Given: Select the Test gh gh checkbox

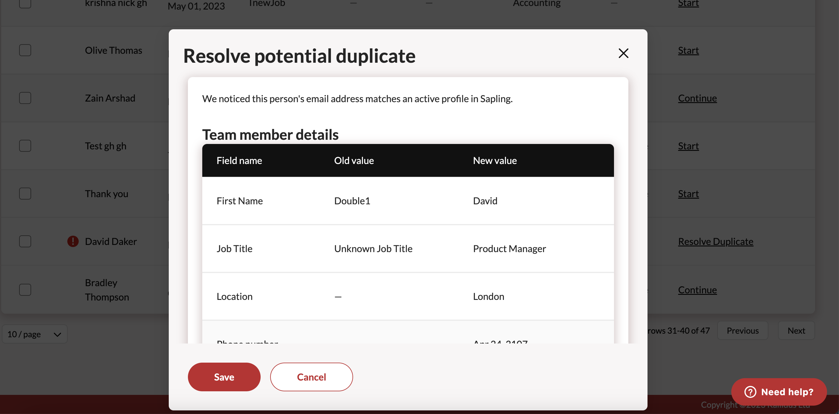Looking at the screenshot, I should [25, 146].
